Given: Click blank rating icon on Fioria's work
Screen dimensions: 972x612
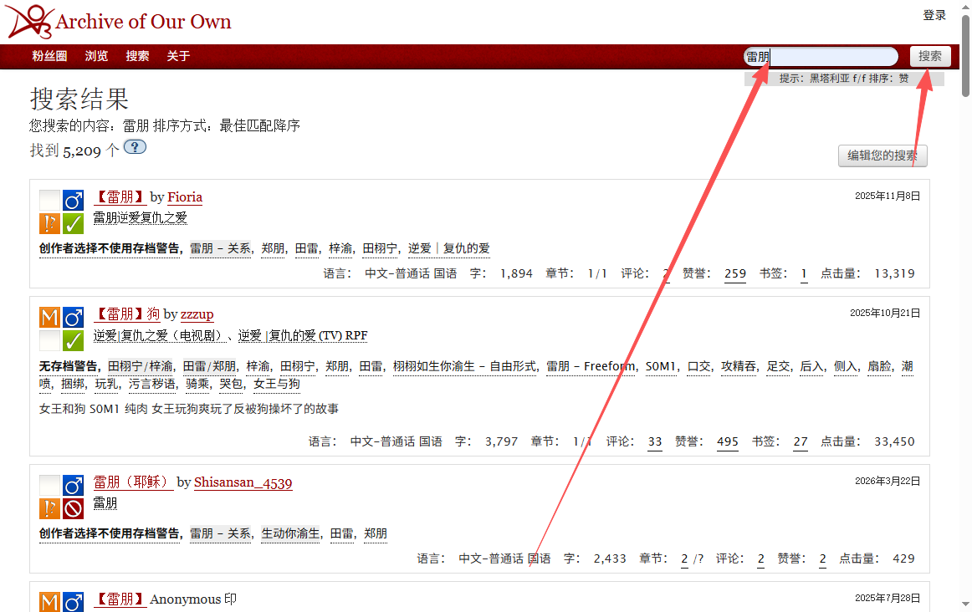Looking at the screenshot, I should point(49,200).
